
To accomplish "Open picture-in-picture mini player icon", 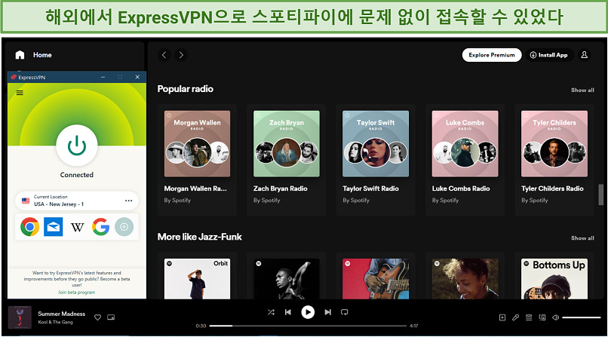I will point(111,317).
